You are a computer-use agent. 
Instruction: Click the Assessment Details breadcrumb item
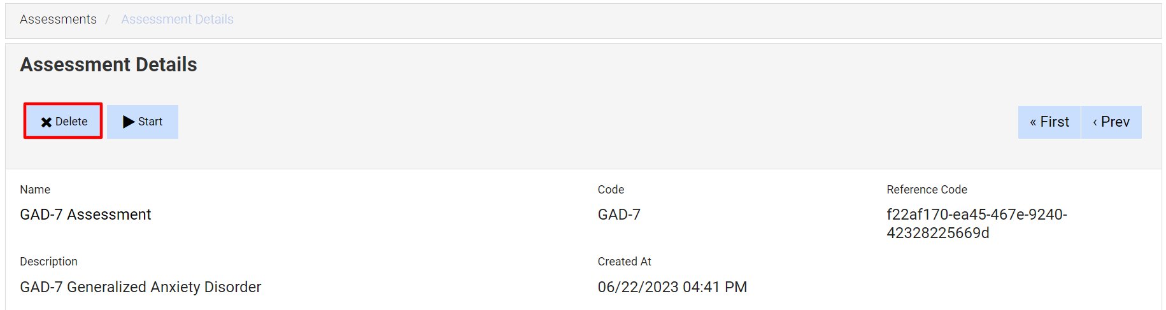[177, 19]
